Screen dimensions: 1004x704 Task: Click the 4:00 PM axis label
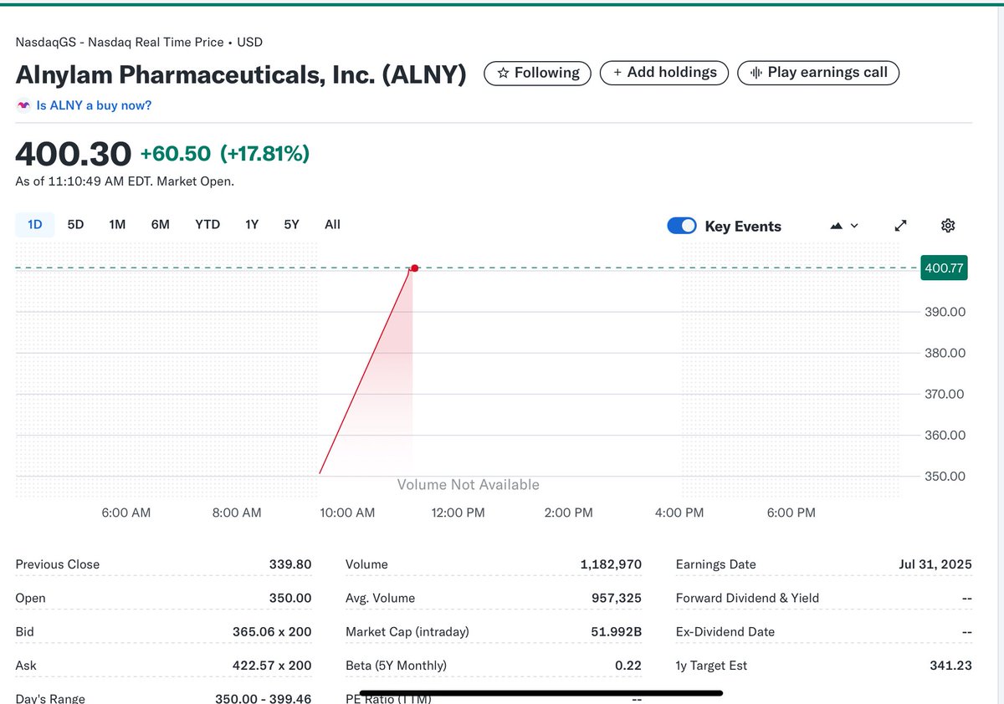(679, 513)
